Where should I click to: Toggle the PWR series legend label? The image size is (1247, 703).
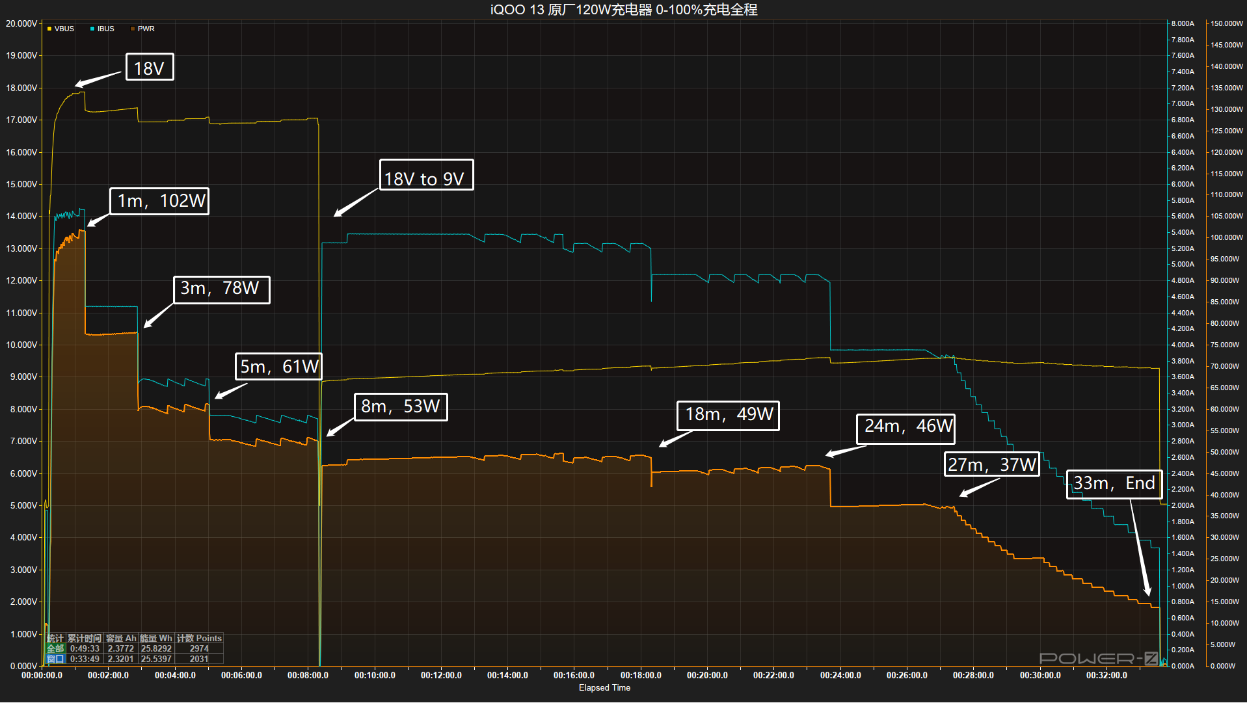tap(146, 29)
